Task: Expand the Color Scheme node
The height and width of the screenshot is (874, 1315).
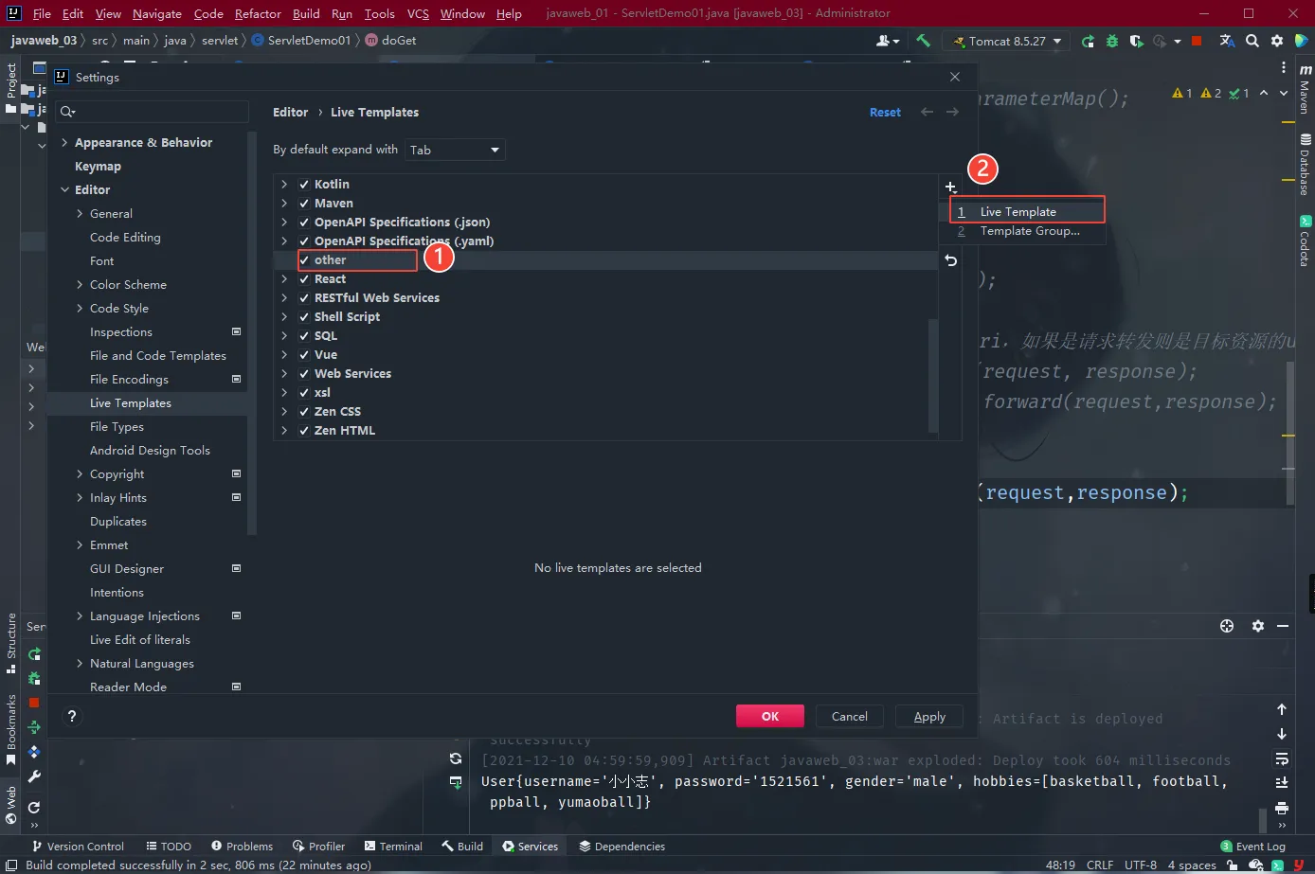Action: pyautogui.click(x=80, y=285)
